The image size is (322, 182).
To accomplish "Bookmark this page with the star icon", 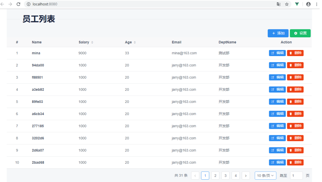I will (287, 4).
